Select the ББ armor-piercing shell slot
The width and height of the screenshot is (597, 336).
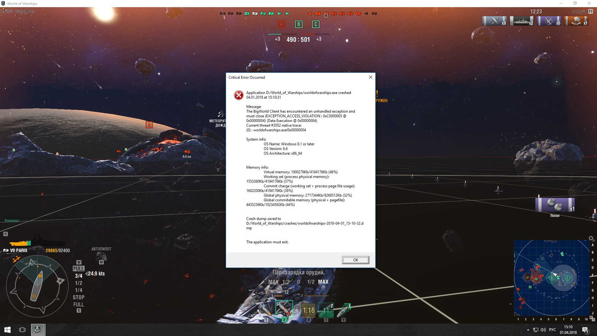pyautogui.click(x=284, y=309)
